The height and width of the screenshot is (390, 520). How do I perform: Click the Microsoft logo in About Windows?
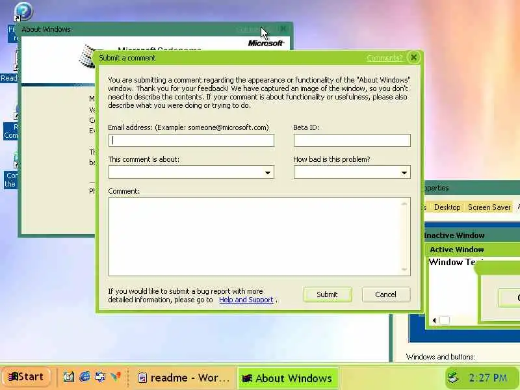click(266, 43)
